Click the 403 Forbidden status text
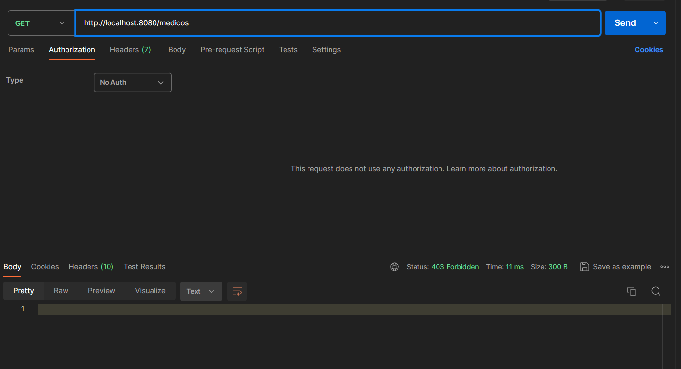This screenshot has height=369, width=681. pyautogui.click(x=455, y=267)
